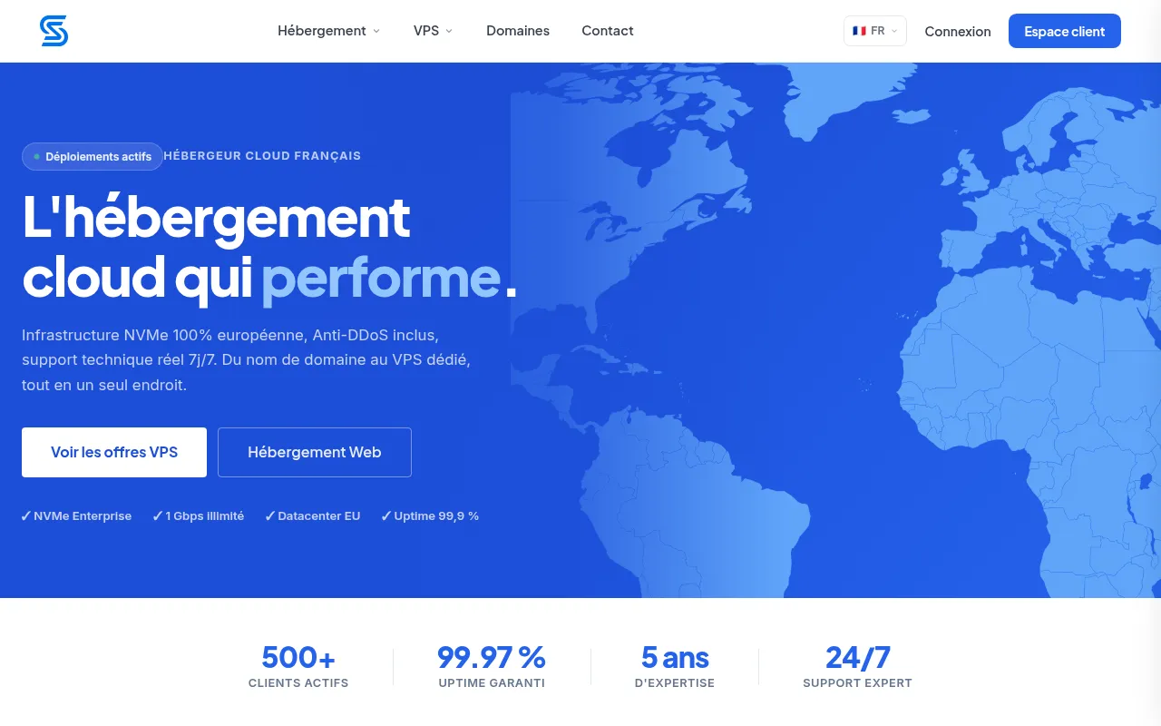The height and width of the screenshot is (726, 1161).
Task: Click the 5 ans d'expertise stat
Action: tap(675, 666)
